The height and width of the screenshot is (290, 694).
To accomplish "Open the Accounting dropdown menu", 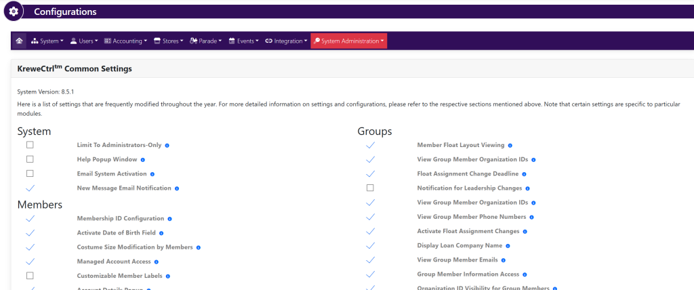I will pos(125,41).
